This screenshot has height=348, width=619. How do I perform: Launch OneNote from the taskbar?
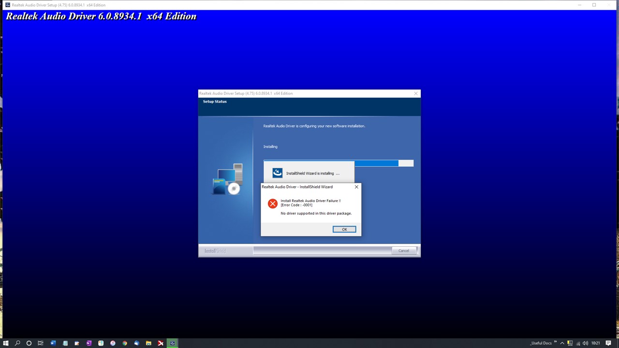89,343
